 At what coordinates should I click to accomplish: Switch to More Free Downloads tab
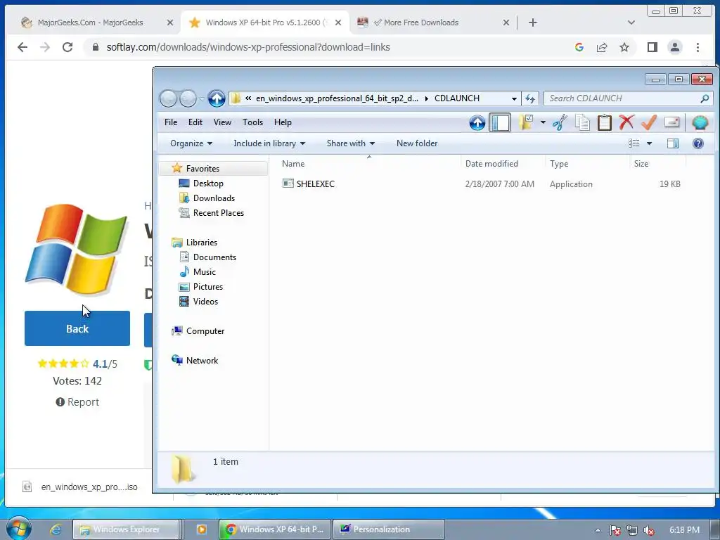click(x=421, y=22)
